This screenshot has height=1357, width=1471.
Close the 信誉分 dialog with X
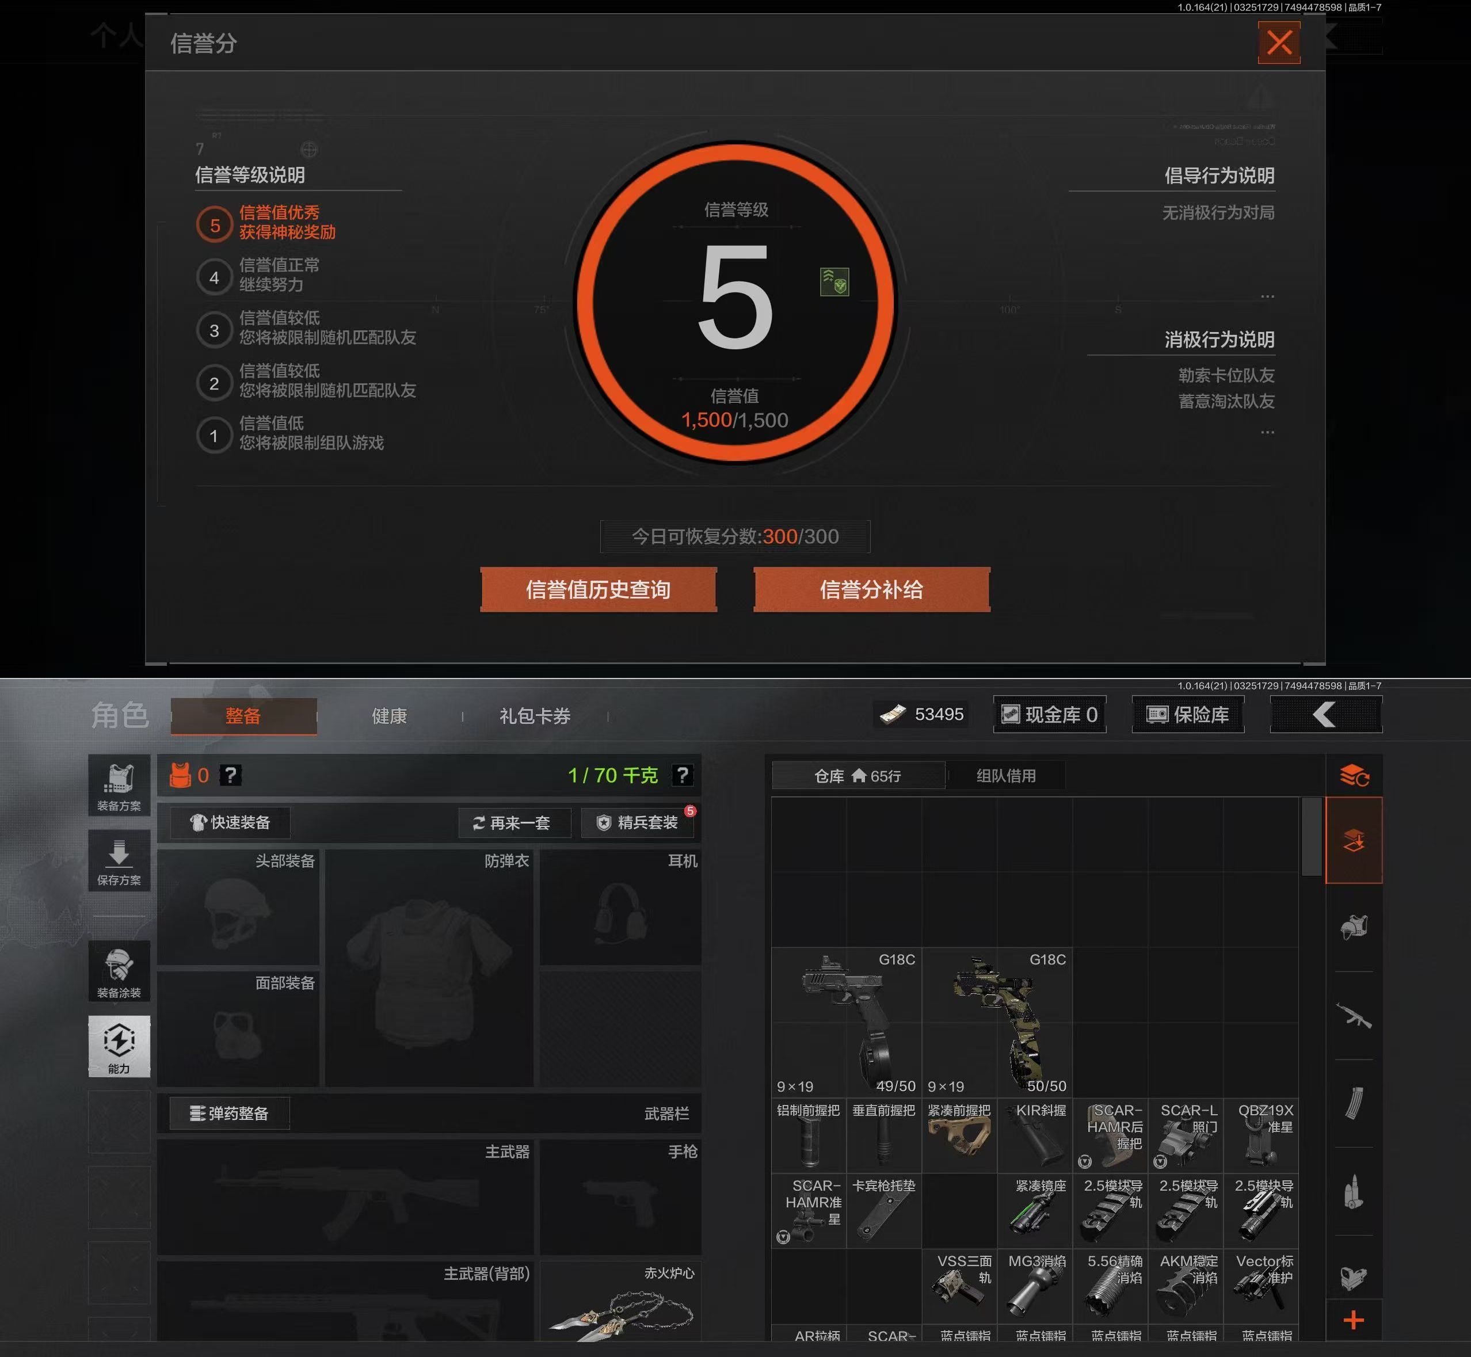point(1279,43)
